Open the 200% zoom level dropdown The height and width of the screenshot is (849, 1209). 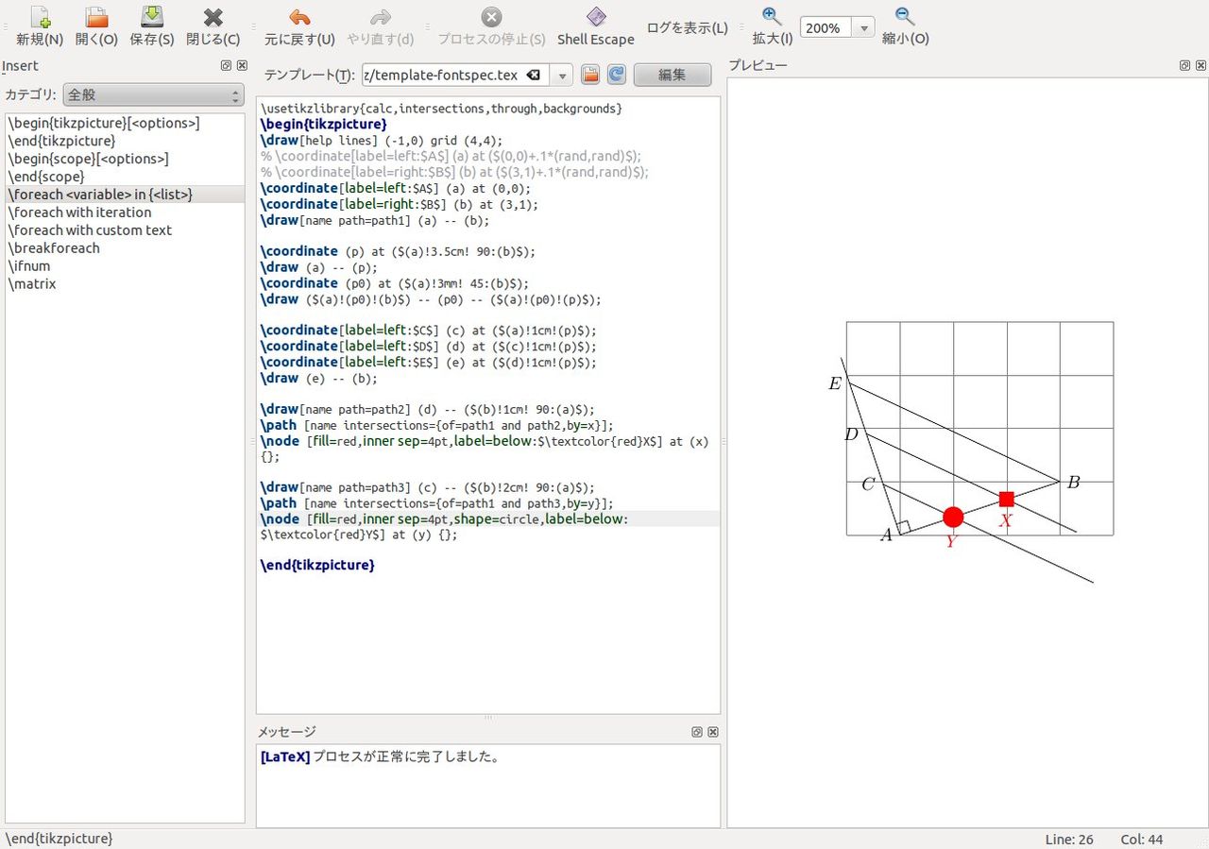(863, 28)
